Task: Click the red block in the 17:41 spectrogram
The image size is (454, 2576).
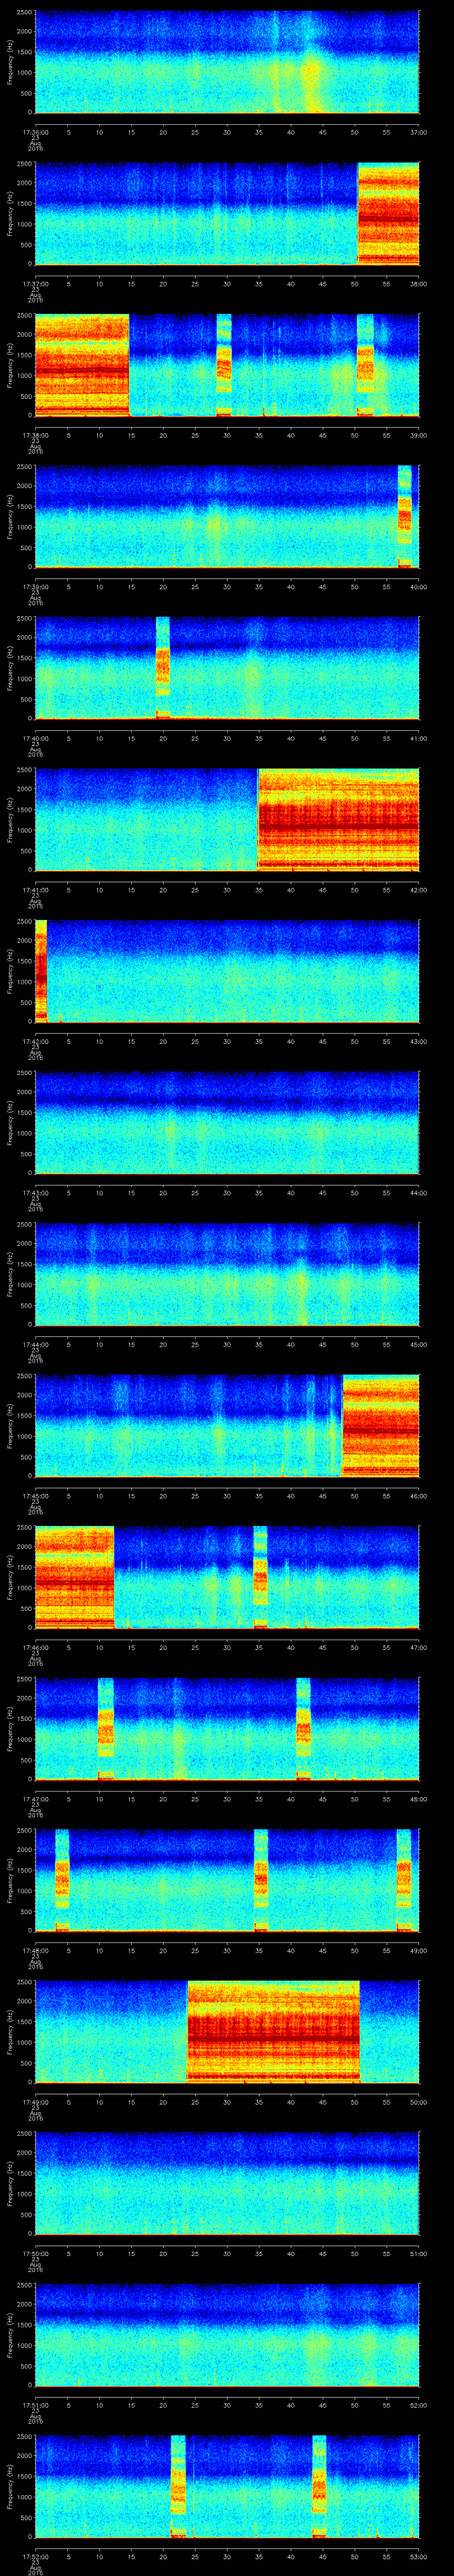Action: click(x=338, y=820)
